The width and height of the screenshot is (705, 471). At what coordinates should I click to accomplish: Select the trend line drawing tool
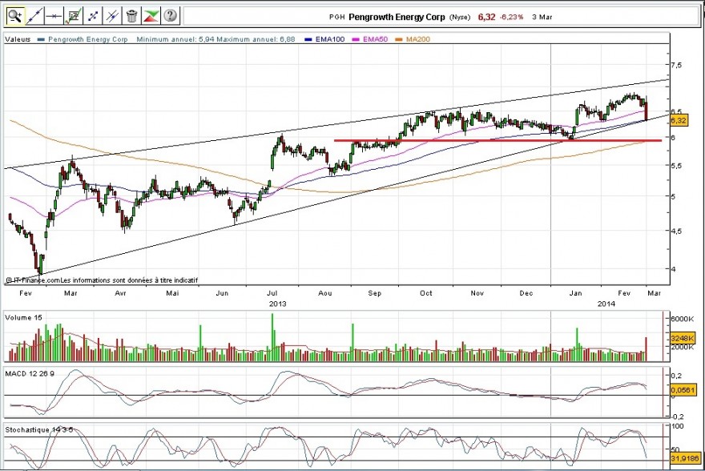tap(34, 16)
